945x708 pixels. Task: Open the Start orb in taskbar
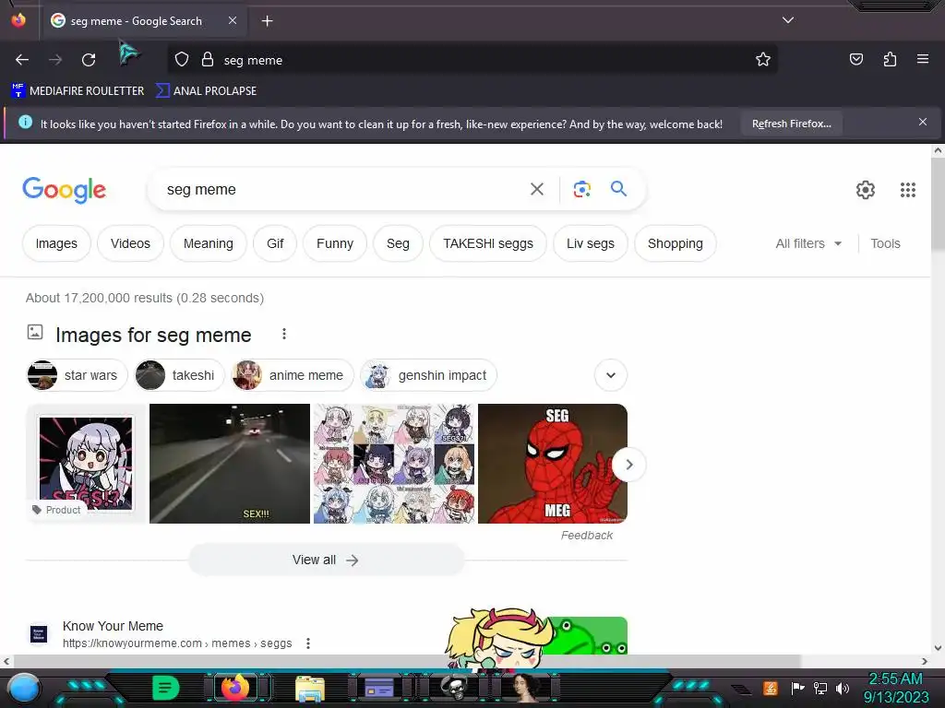click(x=24, y=689)
